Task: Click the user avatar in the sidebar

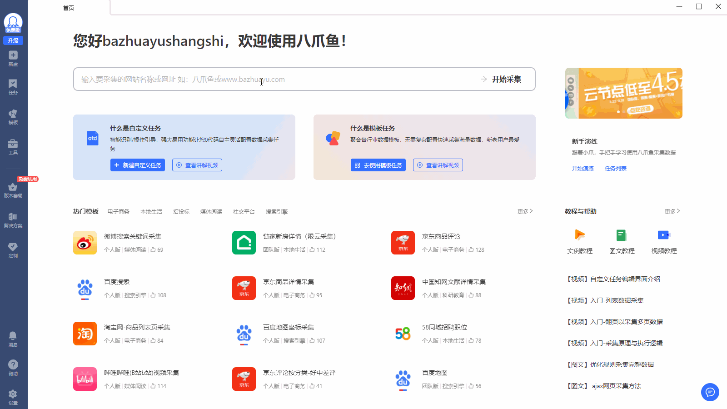Action: (13, 23)
